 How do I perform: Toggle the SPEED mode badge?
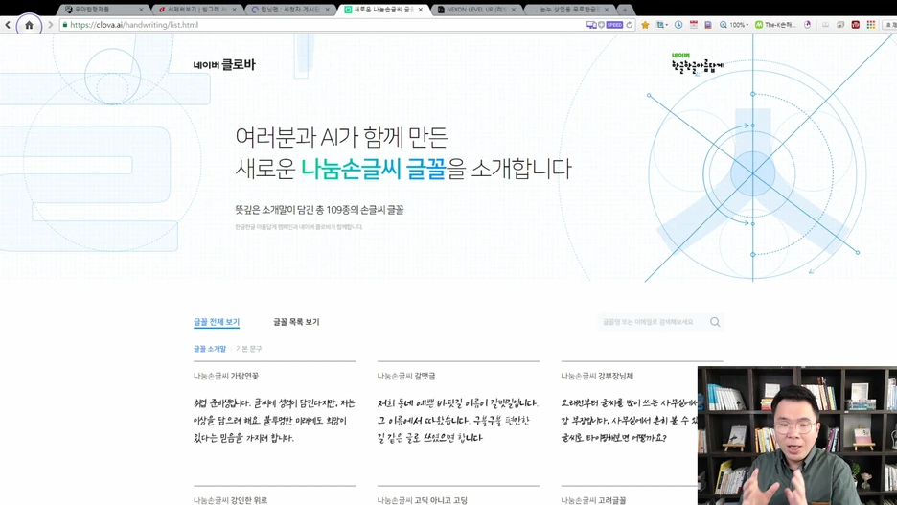pyautogui.click(x=614, y=25)
